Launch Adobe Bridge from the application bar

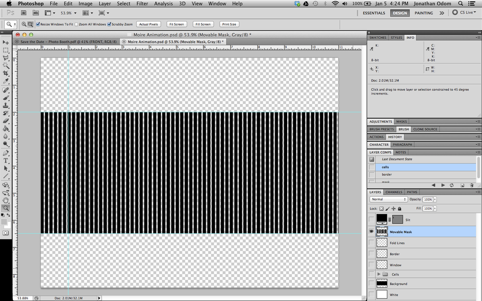(x=24, y=13)
